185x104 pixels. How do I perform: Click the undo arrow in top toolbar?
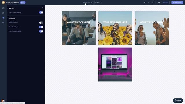click(x=145, y=3)
